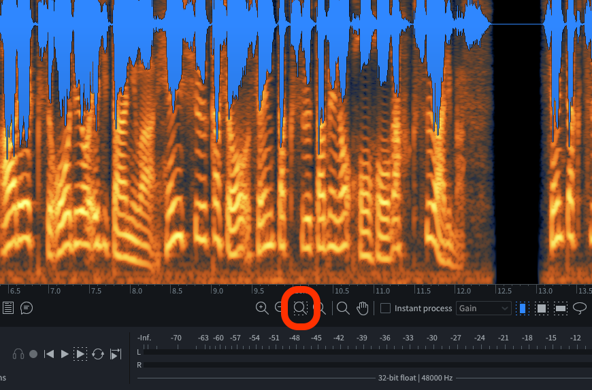The width and height of the screenshot is (592, 390).
Task: Select the Lasso selection tool
Action: tap(580, 308)
